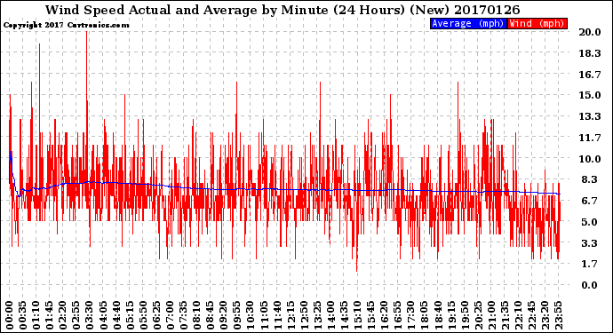Select the 16.7 y-axis value
The width and height of the screenshot is (613, 333).
point(590,75)
